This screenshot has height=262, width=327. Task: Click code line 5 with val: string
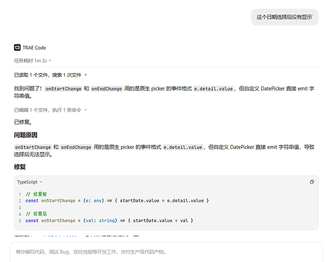[x=109, y=221]
